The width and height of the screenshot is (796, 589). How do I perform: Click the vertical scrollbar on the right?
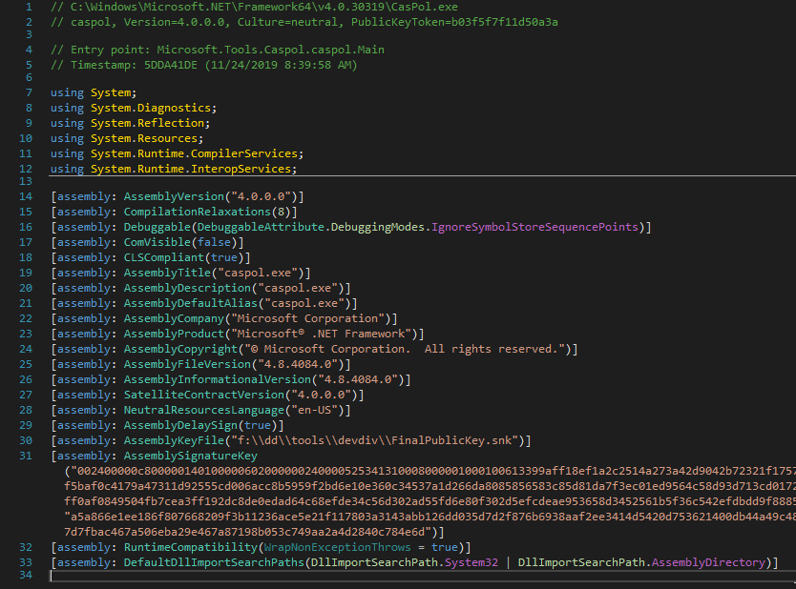790,286
